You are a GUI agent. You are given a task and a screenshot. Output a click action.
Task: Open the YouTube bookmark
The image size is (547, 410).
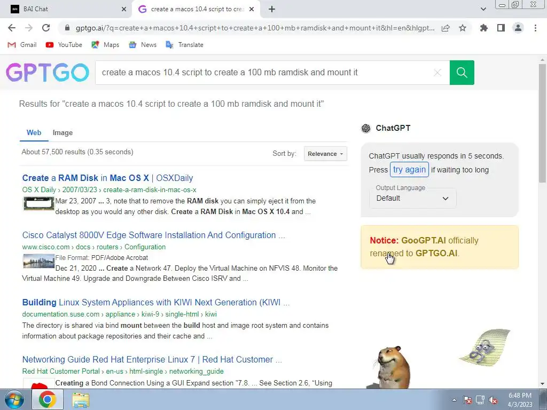pyautogui.click(x=64, y=45)
